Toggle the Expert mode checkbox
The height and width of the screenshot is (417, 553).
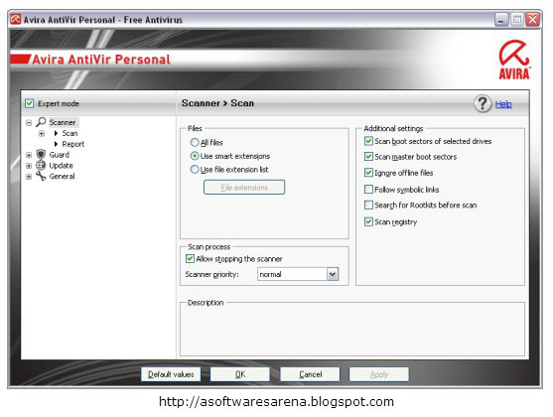tap(29, 103)
